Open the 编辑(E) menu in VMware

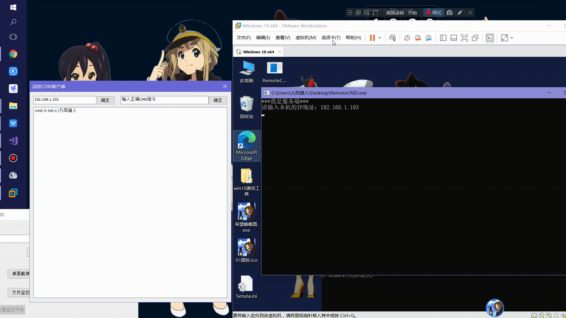tap(263, 38)
